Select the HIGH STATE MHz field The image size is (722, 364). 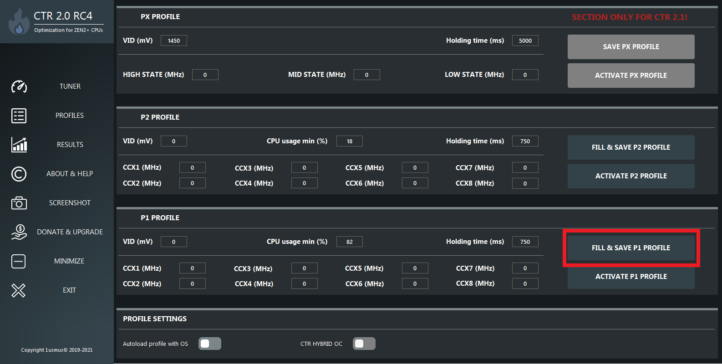click(x=205, y=75)
